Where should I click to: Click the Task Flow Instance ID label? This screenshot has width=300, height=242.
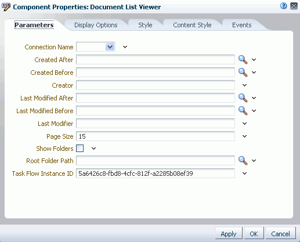(x=43, y=174)
